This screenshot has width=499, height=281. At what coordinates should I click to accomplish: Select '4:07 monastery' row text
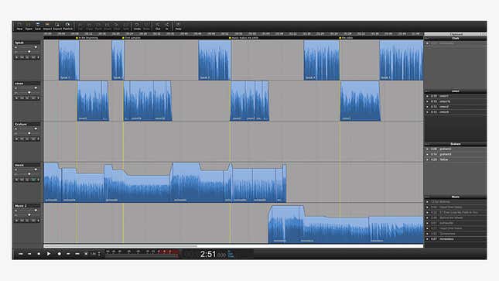click(443, 239)
